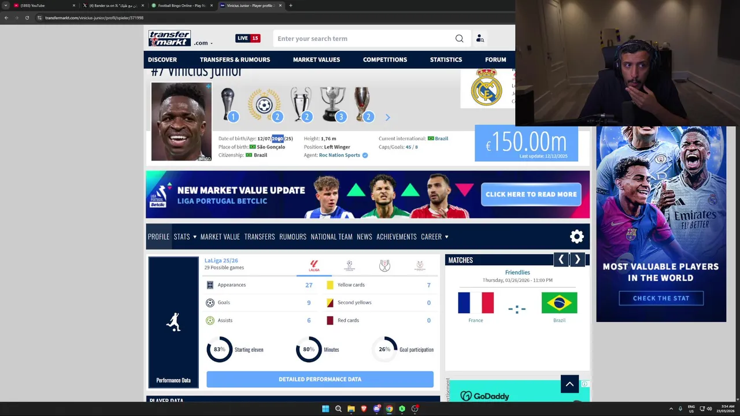Click the browser address bar URL
Image resolution: width=740 pixels, height=416 pixels.
[94, 18]
